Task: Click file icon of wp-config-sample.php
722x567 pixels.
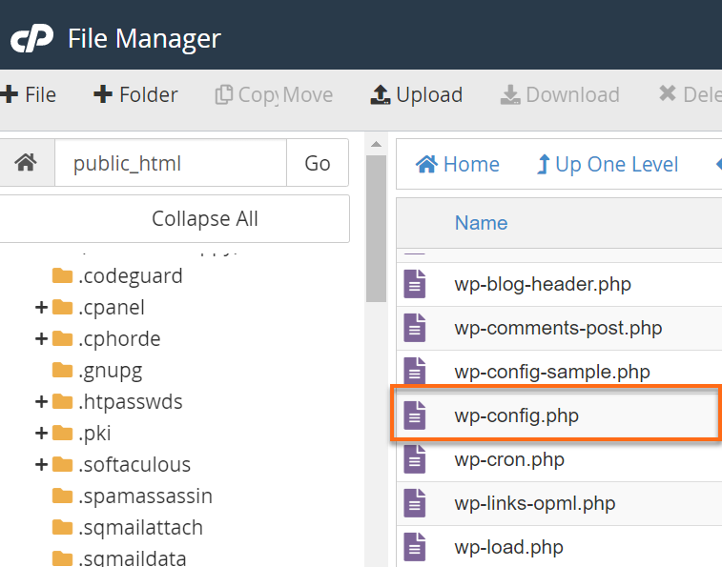Action: click(x=415, y=371)
